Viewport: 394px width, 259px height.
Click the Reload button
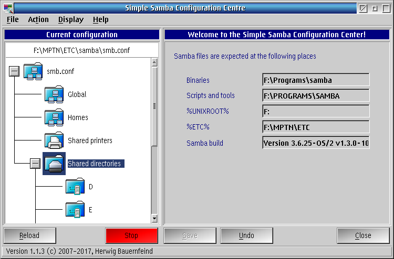click(29, 235)
